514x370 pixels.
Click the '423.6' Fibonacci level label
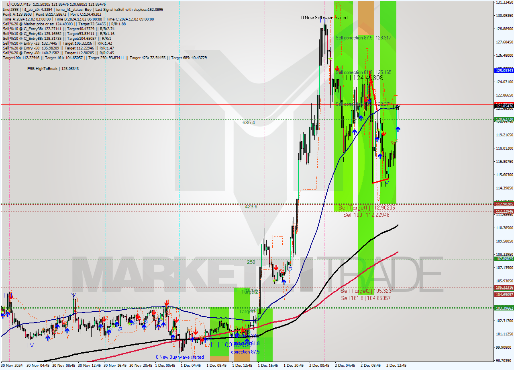point(251,206)
